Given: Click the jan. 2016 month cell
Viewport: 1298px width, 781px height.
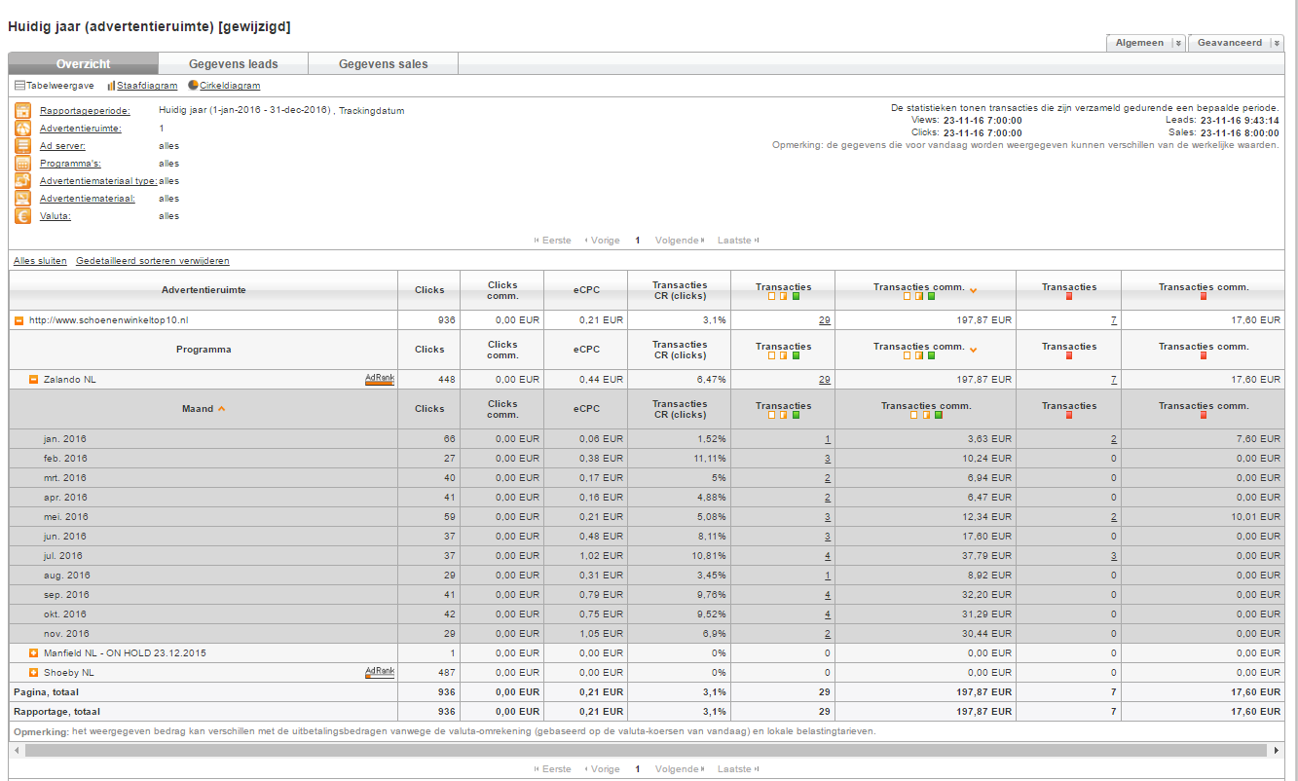Looking at the screenshot, I should point(65,439).
